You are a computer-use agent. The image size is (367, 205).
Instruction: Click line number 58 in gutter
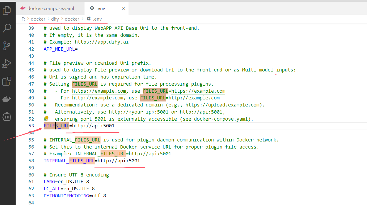[31, 161]
